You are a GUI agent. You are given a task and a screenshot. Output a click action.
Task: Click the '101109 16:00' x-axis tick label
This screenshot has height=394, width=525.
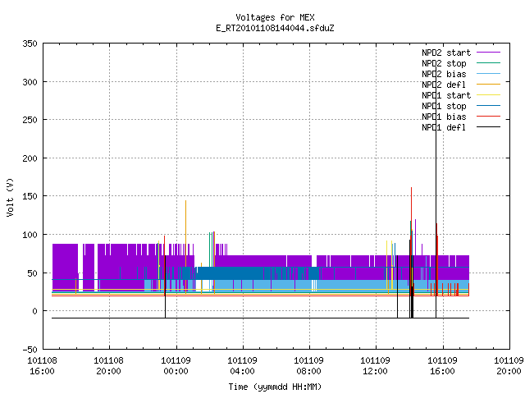tap(443, 366)
